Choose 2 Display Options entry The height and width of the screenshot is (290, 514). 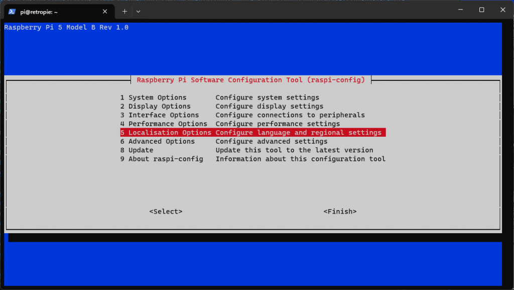[155, 106]
